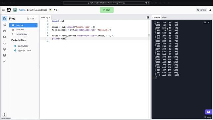Click the help question mark icon

[4, 115]
